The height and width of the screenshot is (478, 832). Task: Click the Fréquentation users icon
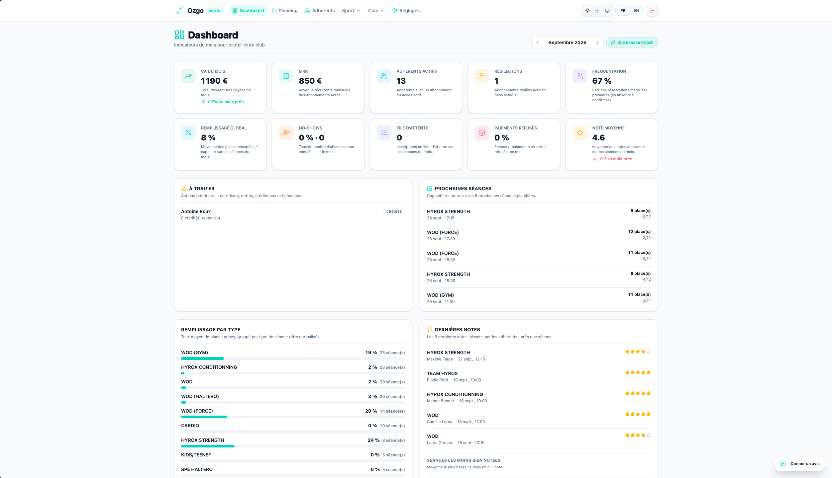click(580, 76)
